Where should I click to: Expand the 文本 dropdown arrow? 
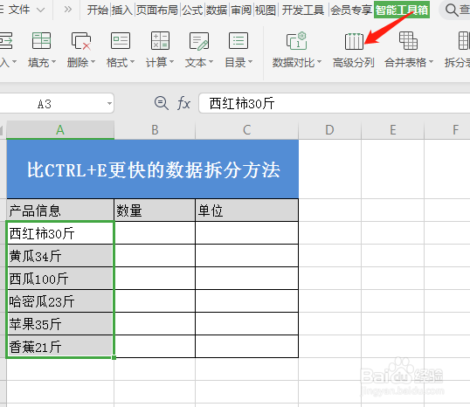pyautogui.click(x=211, y=62)
